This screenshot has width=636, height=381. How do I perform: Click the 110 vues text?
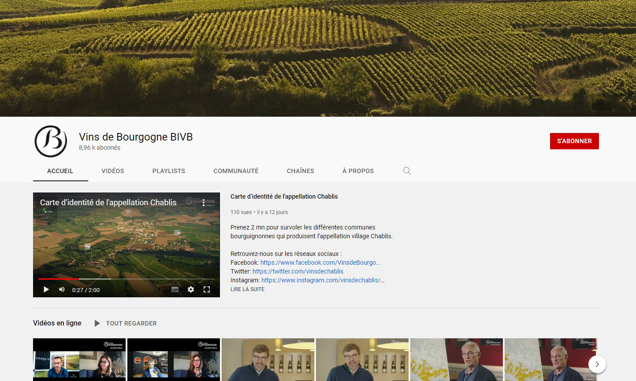pos(241,212)
